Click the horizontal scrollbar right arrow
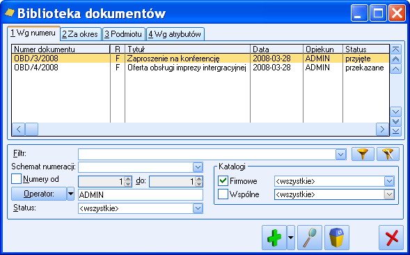 (x=382, y=129)
